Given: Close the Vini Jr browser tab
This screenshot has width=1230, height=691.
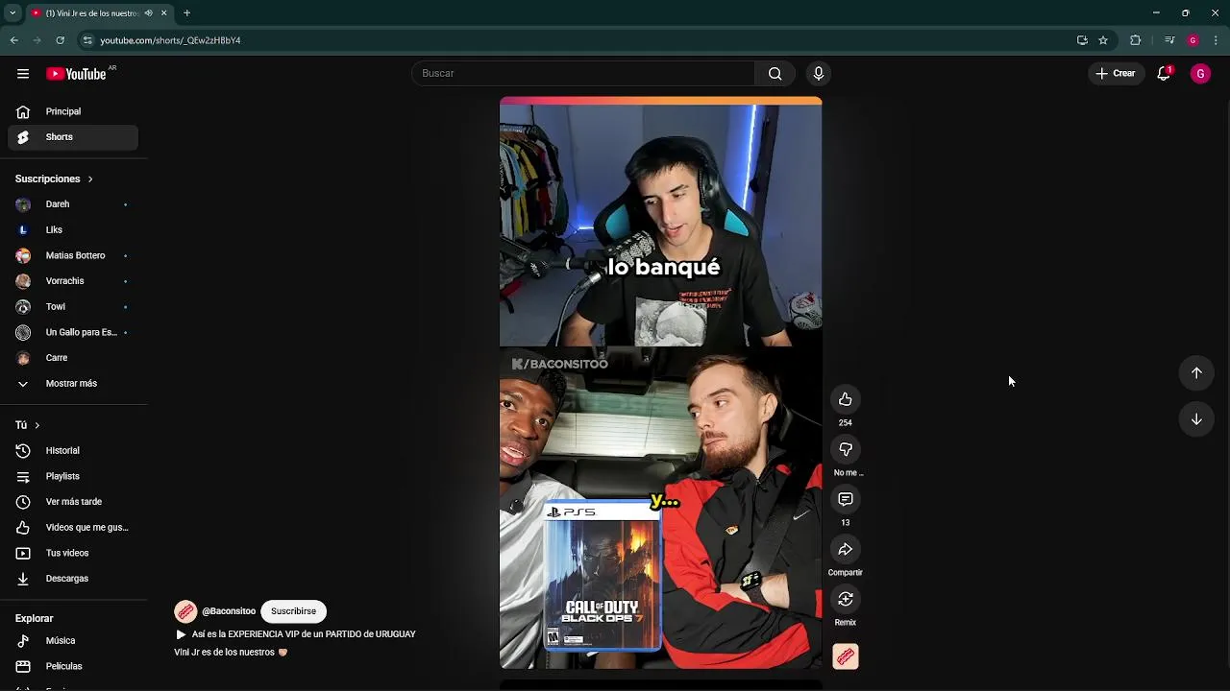Looking at the screenshot, I should pos(163,13).
